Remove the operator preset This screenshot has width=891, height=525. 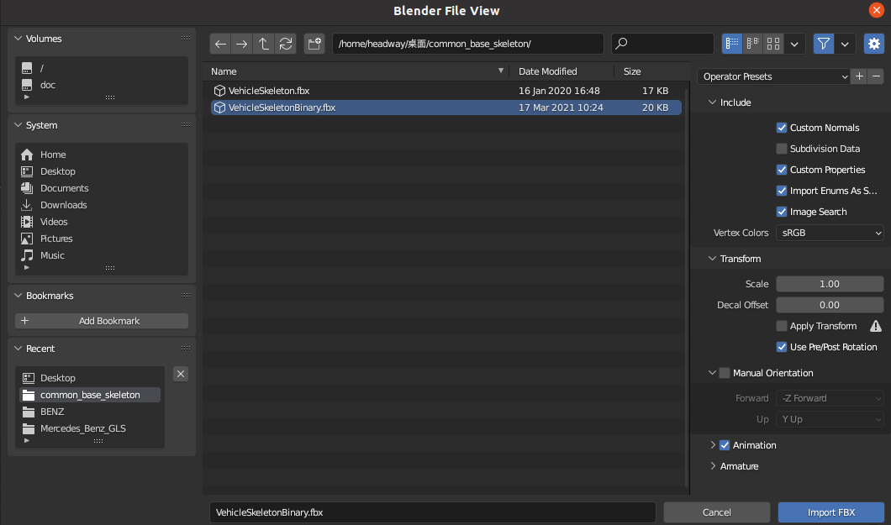[876, 76]
